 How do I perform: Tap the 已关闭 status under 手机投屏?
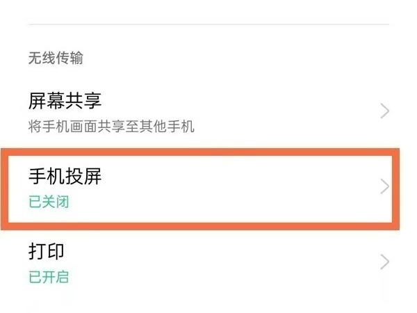pyautogui.click(x=49, y=202)
